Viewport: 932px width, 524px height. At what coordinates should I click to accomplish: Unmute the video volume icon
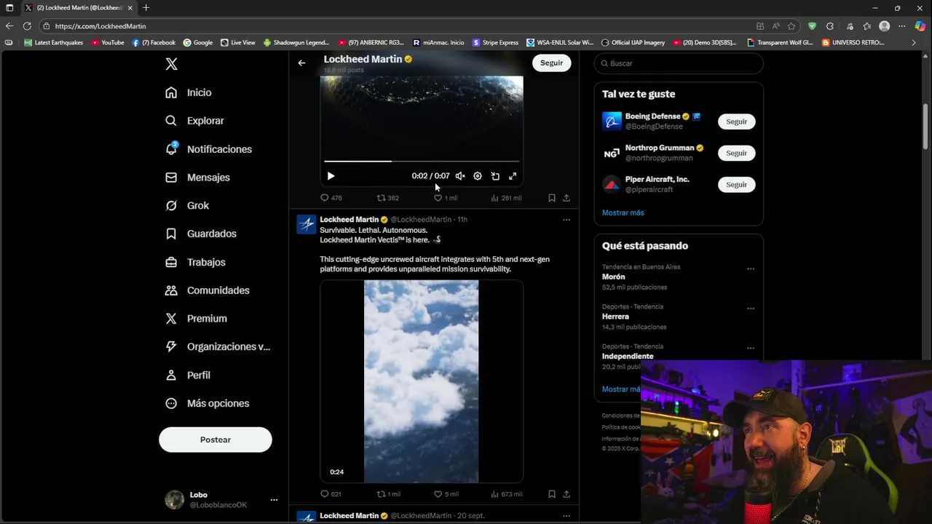click(460, 176)
